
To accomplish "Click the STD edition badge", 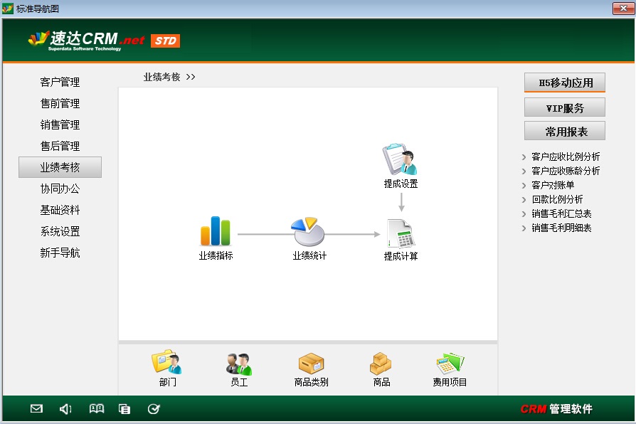I will 165,41.
